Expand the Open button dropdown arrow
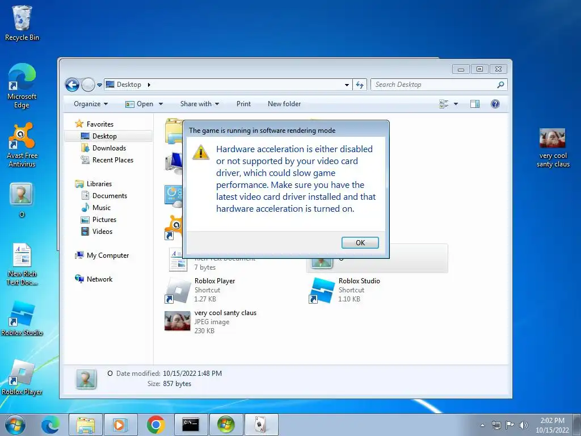This screenshot has height=436, width=581. tap(161, 104)
